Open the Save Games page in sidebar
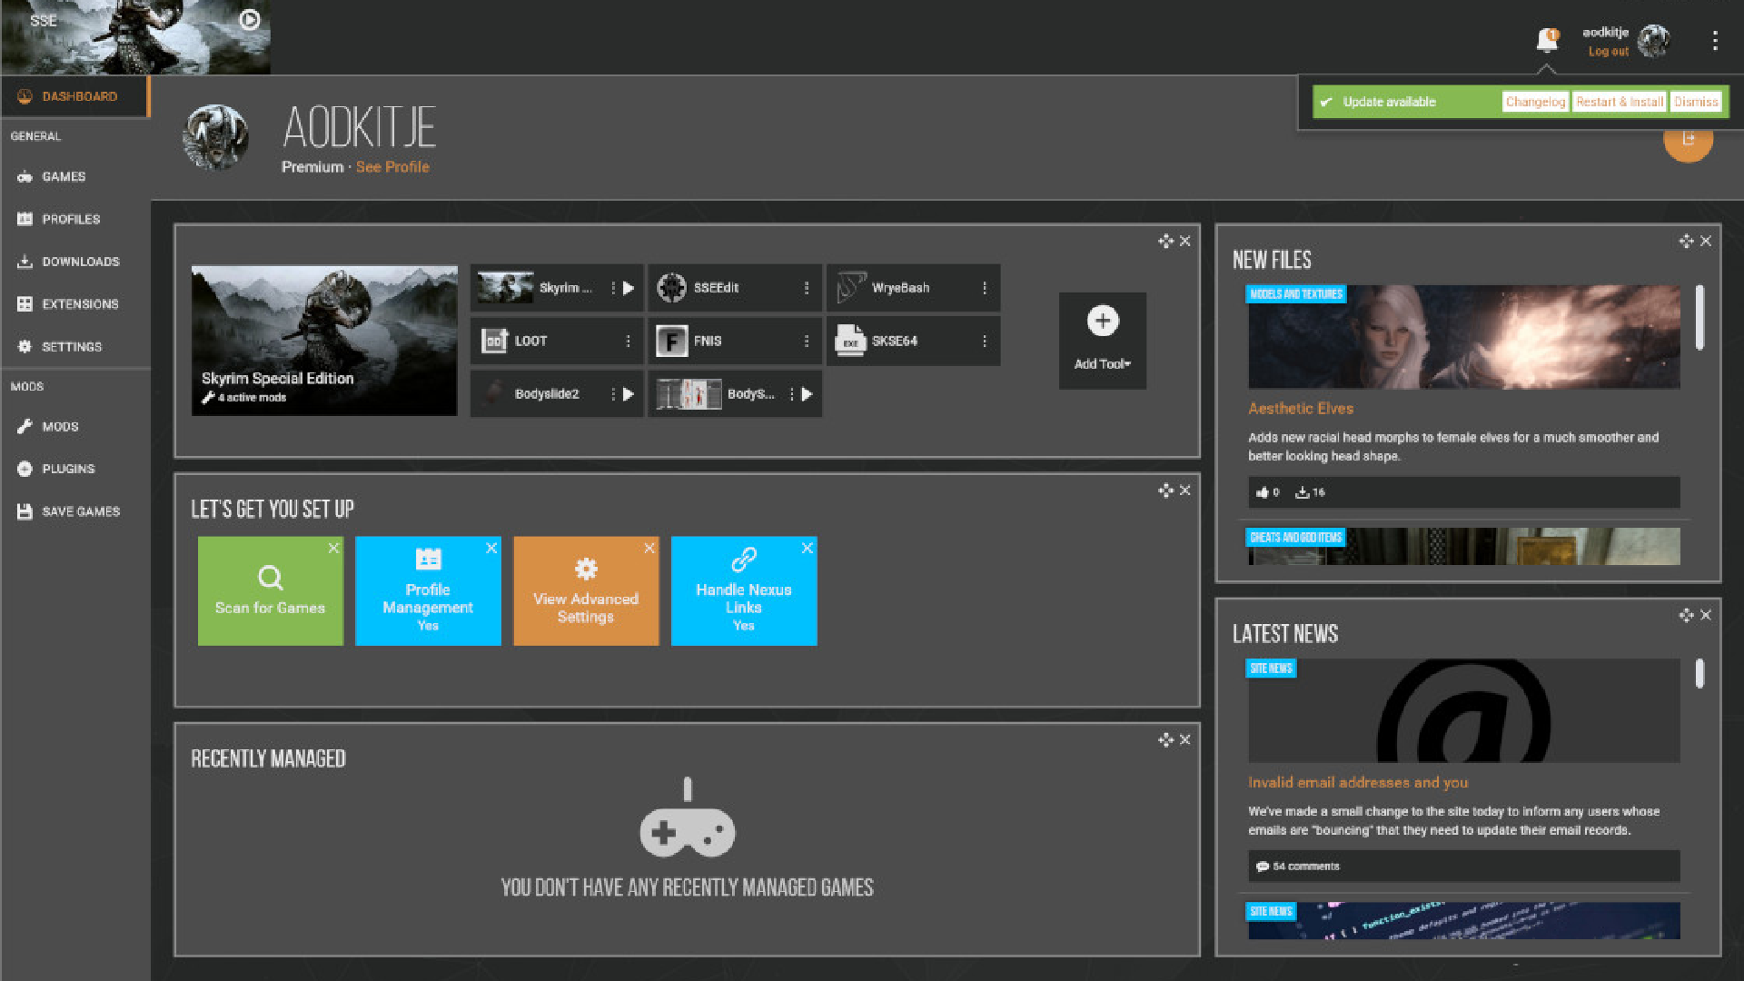The height and width of the screenshot is (981, 1744). (74, 511)
